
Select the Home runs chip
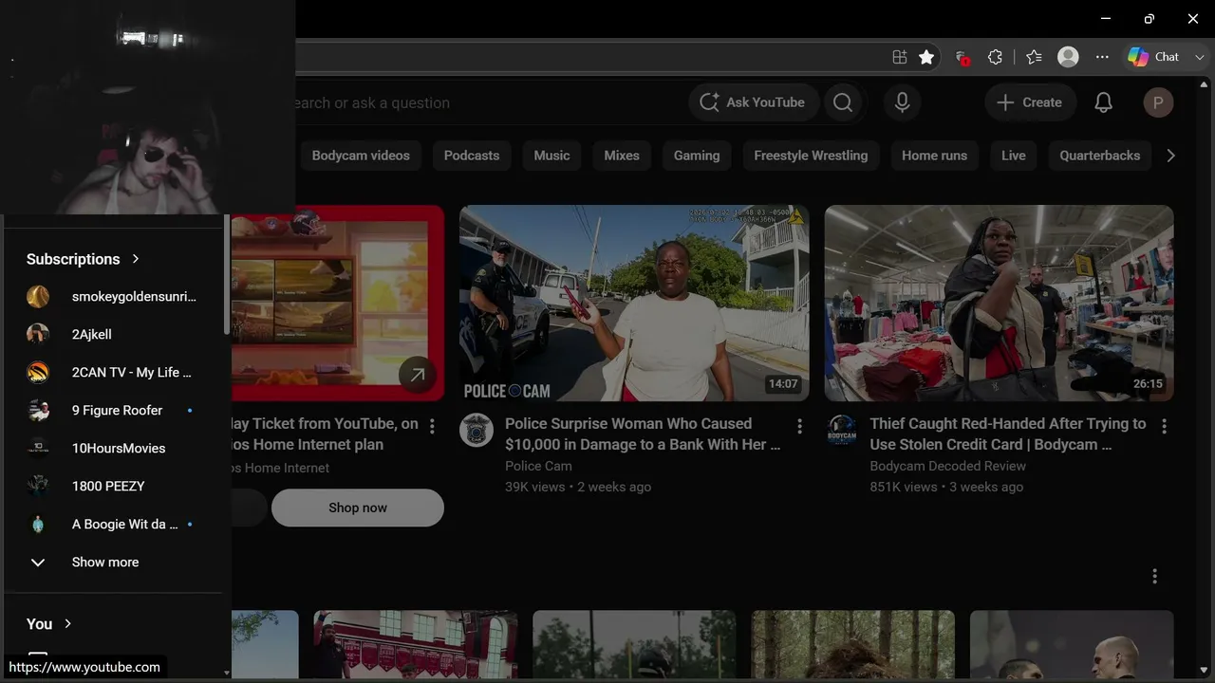coord(934,156)
